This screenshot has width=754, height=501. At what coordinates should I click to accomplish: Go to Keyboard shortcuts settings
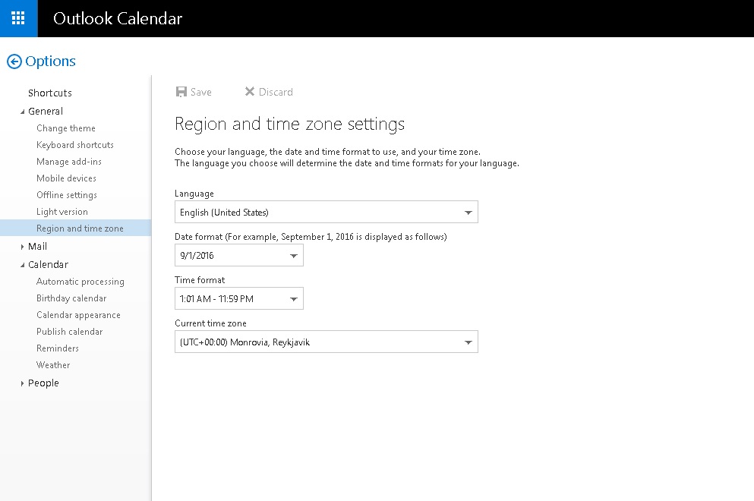click(x=75, y=145)
